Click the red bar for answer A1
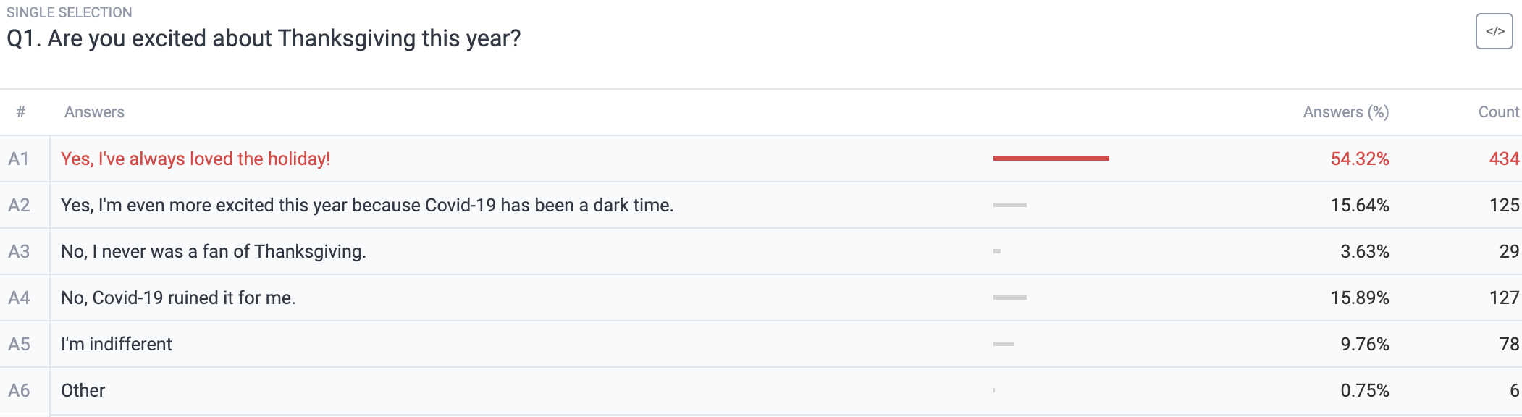The image size is (1522, 417). tap(1051, 159)
